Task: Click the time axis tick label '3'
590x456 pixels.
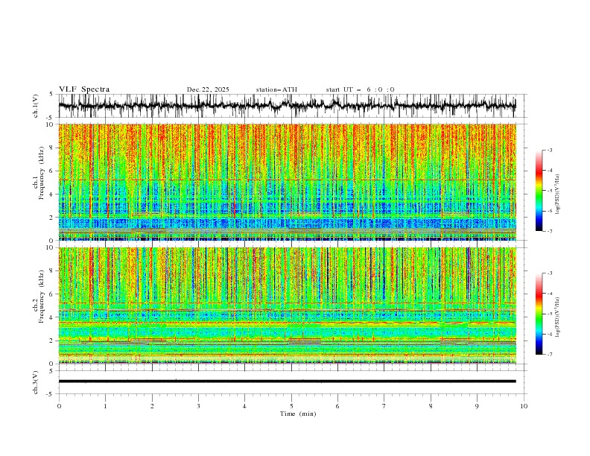Action: coord(198,406)
